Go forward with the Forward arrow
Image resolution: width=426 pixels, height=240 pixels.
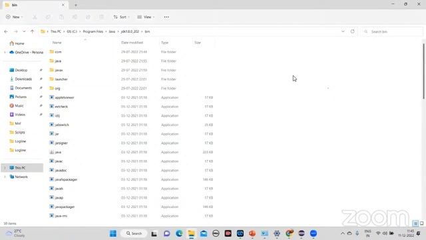[16, 31]
